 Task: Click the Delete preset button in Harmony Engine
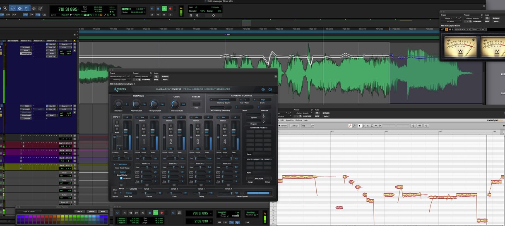[x=267, y=178]
